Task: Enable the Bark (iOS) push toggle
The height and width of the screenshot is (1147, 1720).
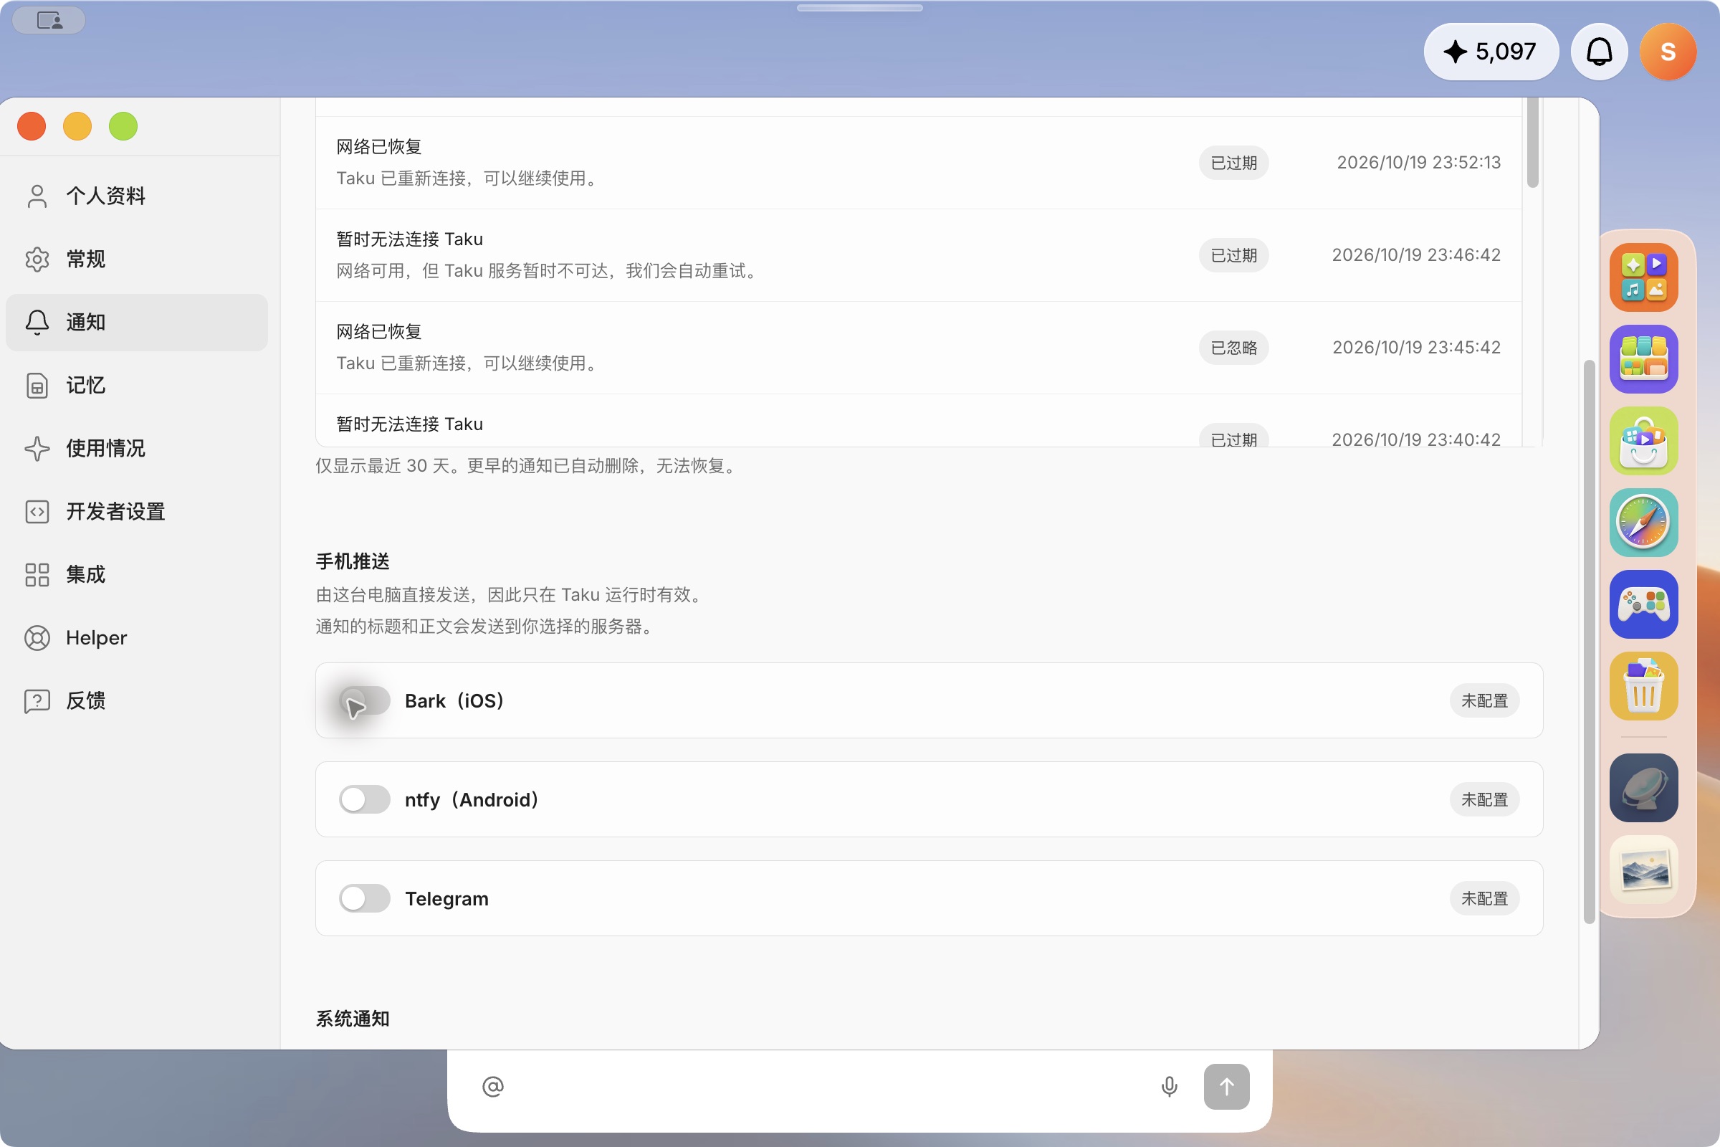Action: coord(364,701)
